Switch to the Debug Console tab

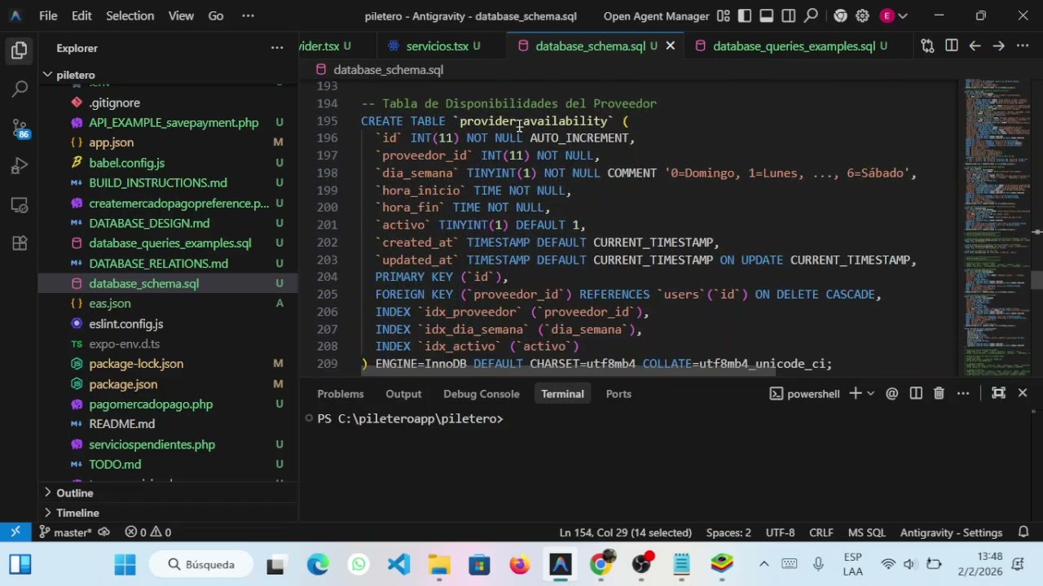482,394
